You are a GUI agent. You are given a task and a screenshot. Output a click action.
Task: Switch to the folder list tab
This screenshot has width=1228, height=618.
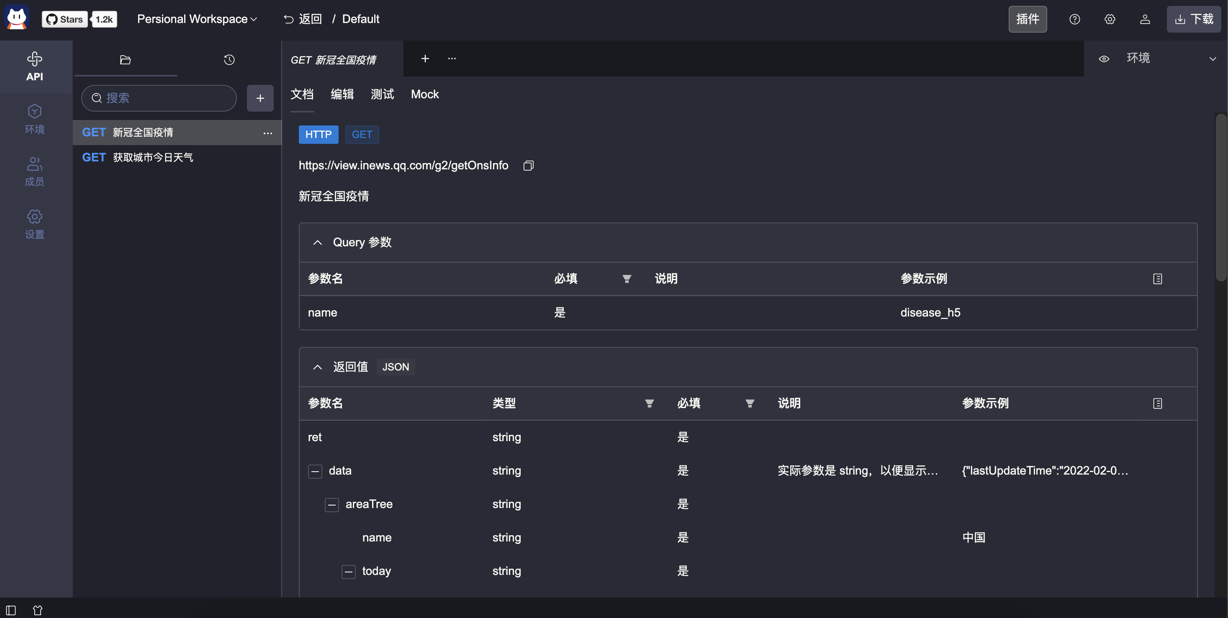[x=126, y=59]
